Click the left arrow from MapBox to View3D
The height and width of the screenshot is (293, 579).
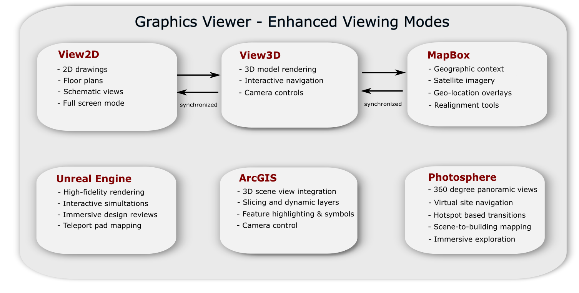tap(382, 91)
